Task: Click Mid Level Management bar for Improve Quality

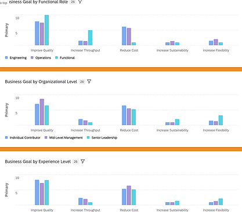Action: point(42,112)
